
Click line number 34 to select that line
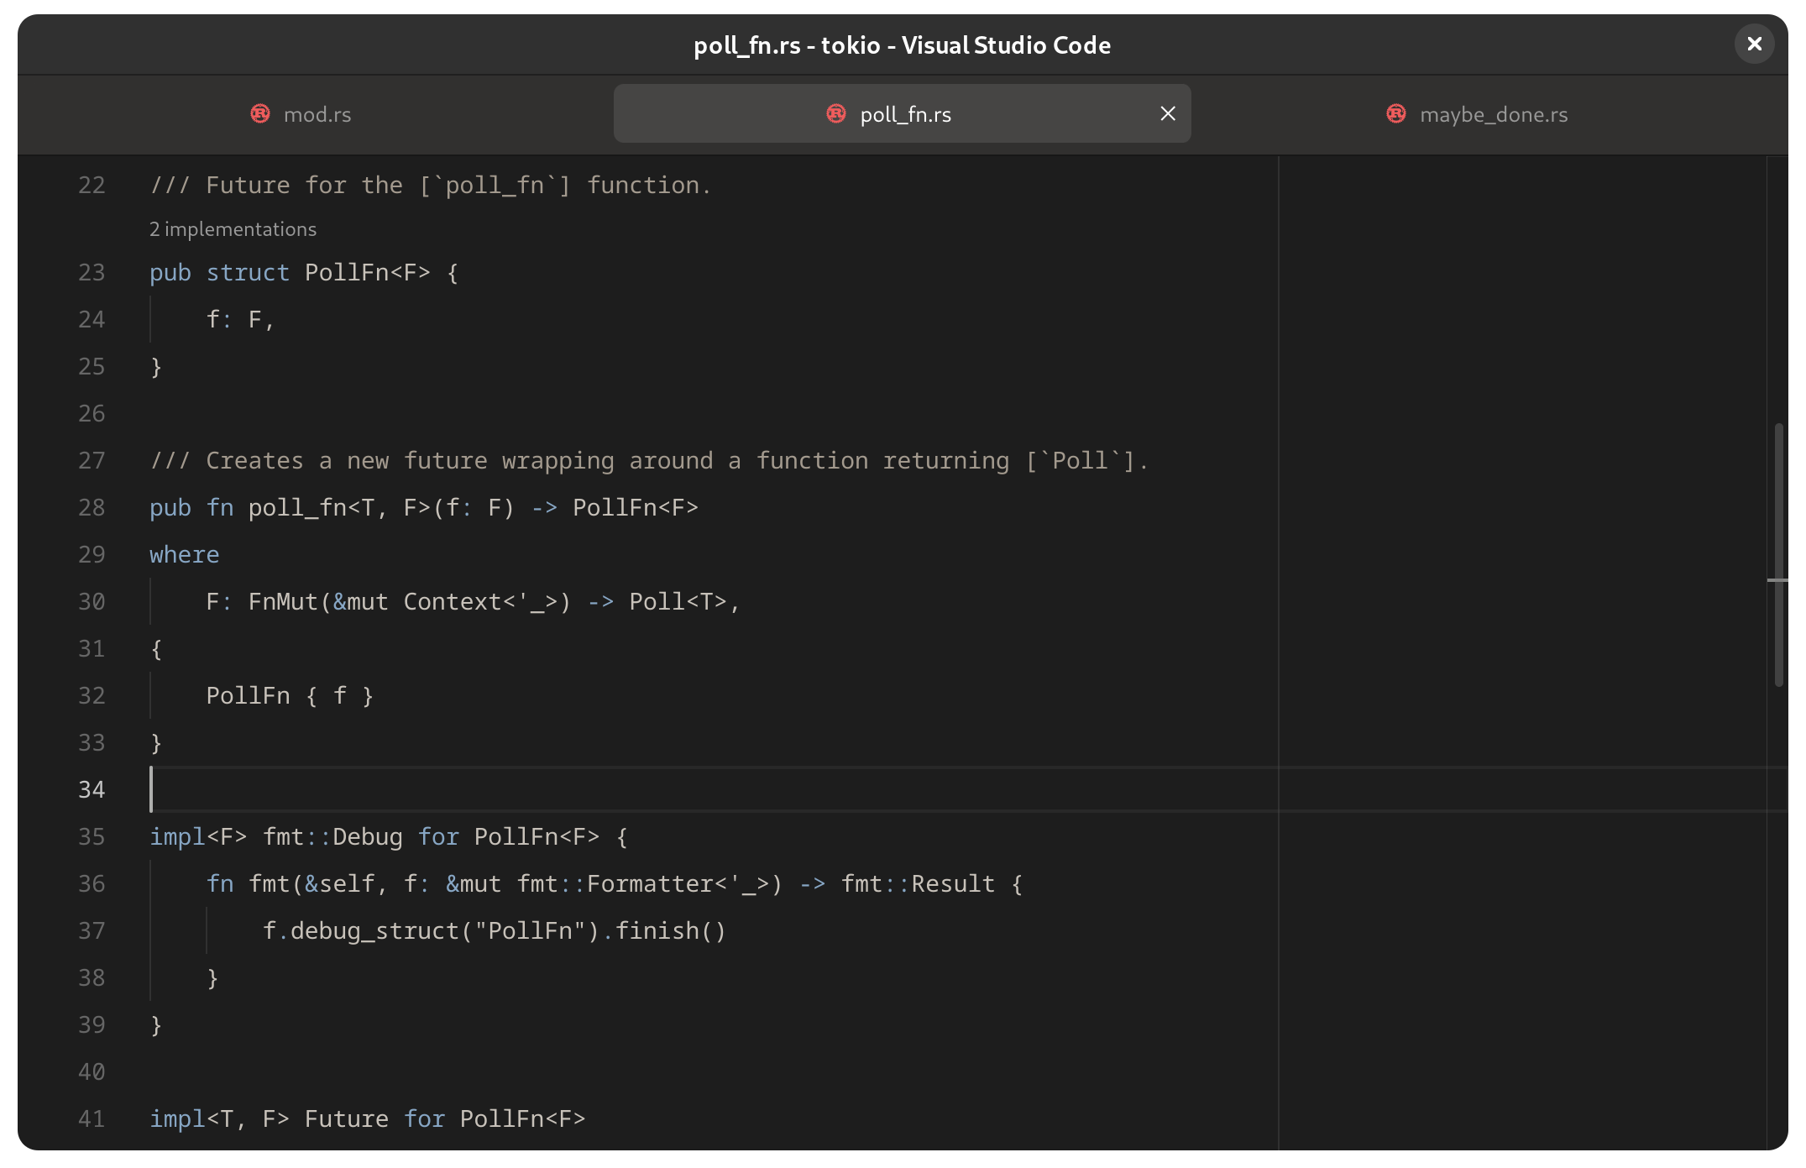coord(92,789)
